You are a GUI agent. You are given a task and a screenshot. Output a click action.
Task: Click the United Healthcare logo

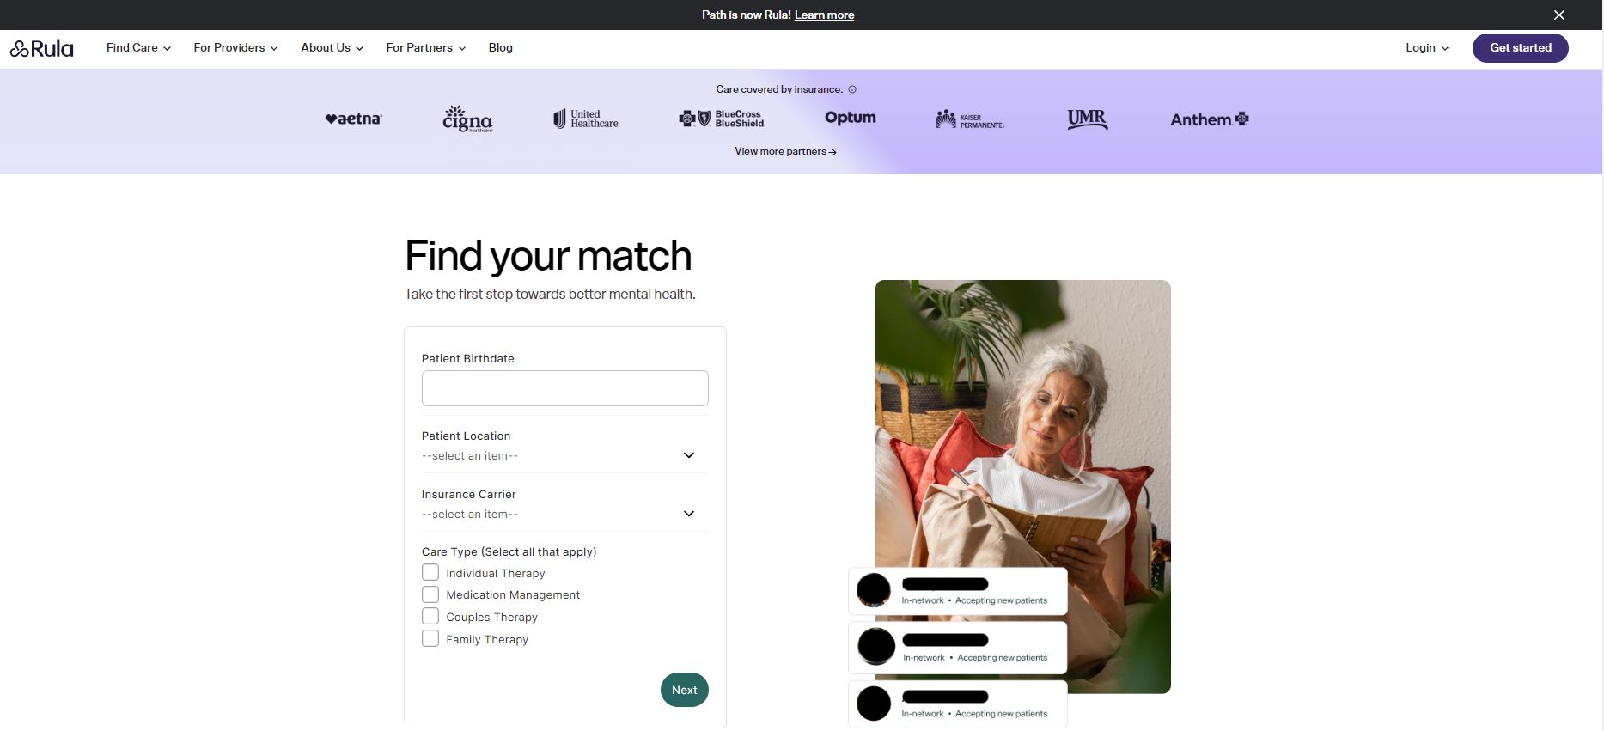(x=585, y=119)
